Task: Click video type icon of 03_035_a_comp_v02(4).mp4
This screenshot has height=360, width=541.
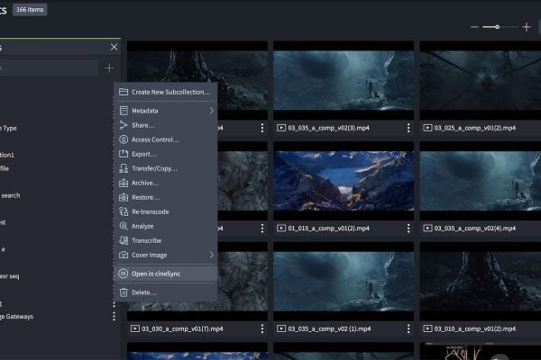Action: [427, 228]
